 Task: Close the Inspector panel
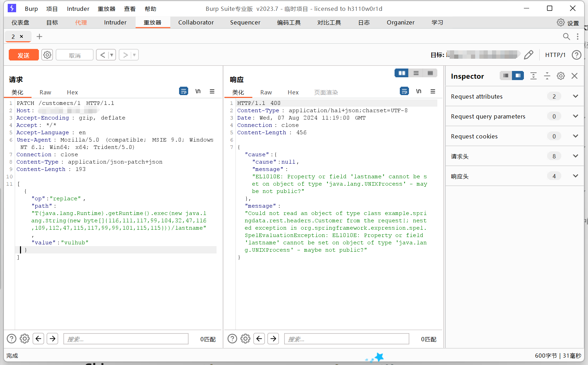pyautogui.click(x=574, y=76)
